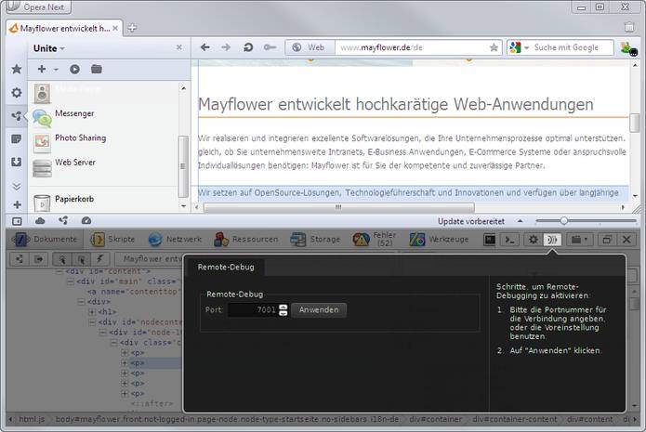This screenshot has height=432, width=646.
Task: Close the Unite side panel
Action: click(x=178, y=47)
